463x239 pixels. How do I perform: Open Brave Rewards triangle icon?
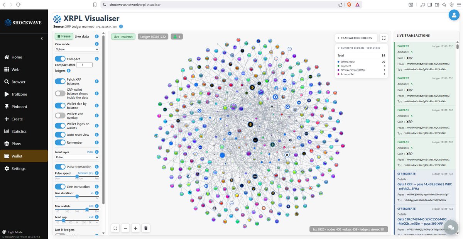click(x=358, y=5)
